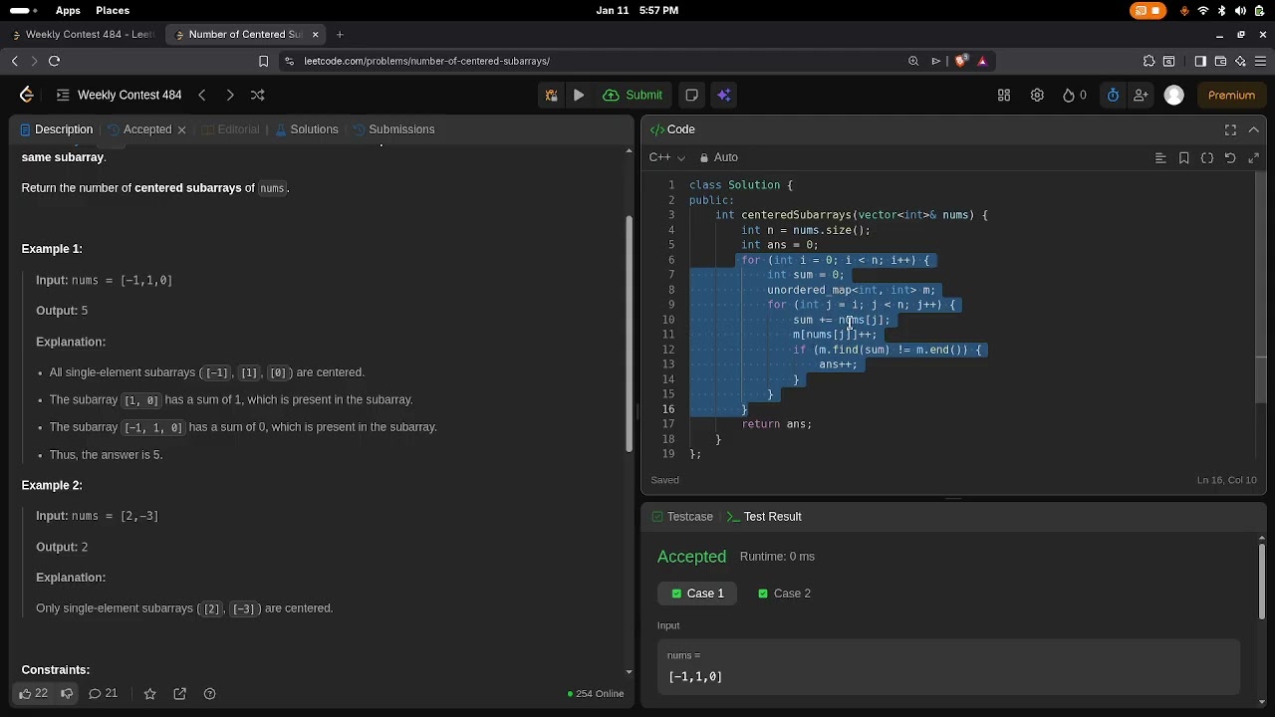This screenshot has height=717, width=1275.
Task: Click the Premium button
Action: click(1231, 96)
